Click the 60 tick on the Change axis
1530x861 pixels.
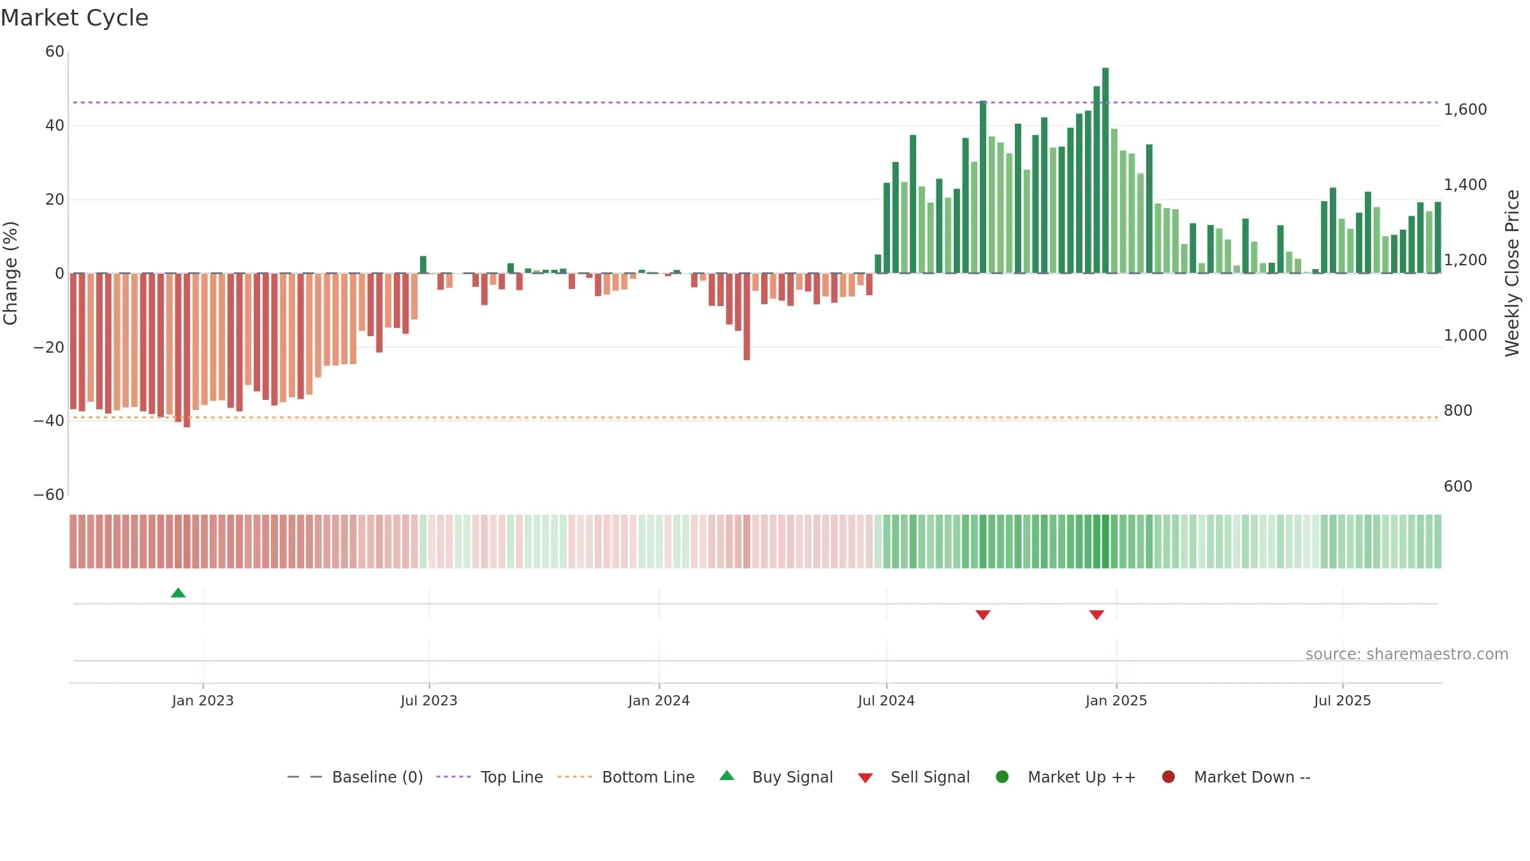(55, 52)
